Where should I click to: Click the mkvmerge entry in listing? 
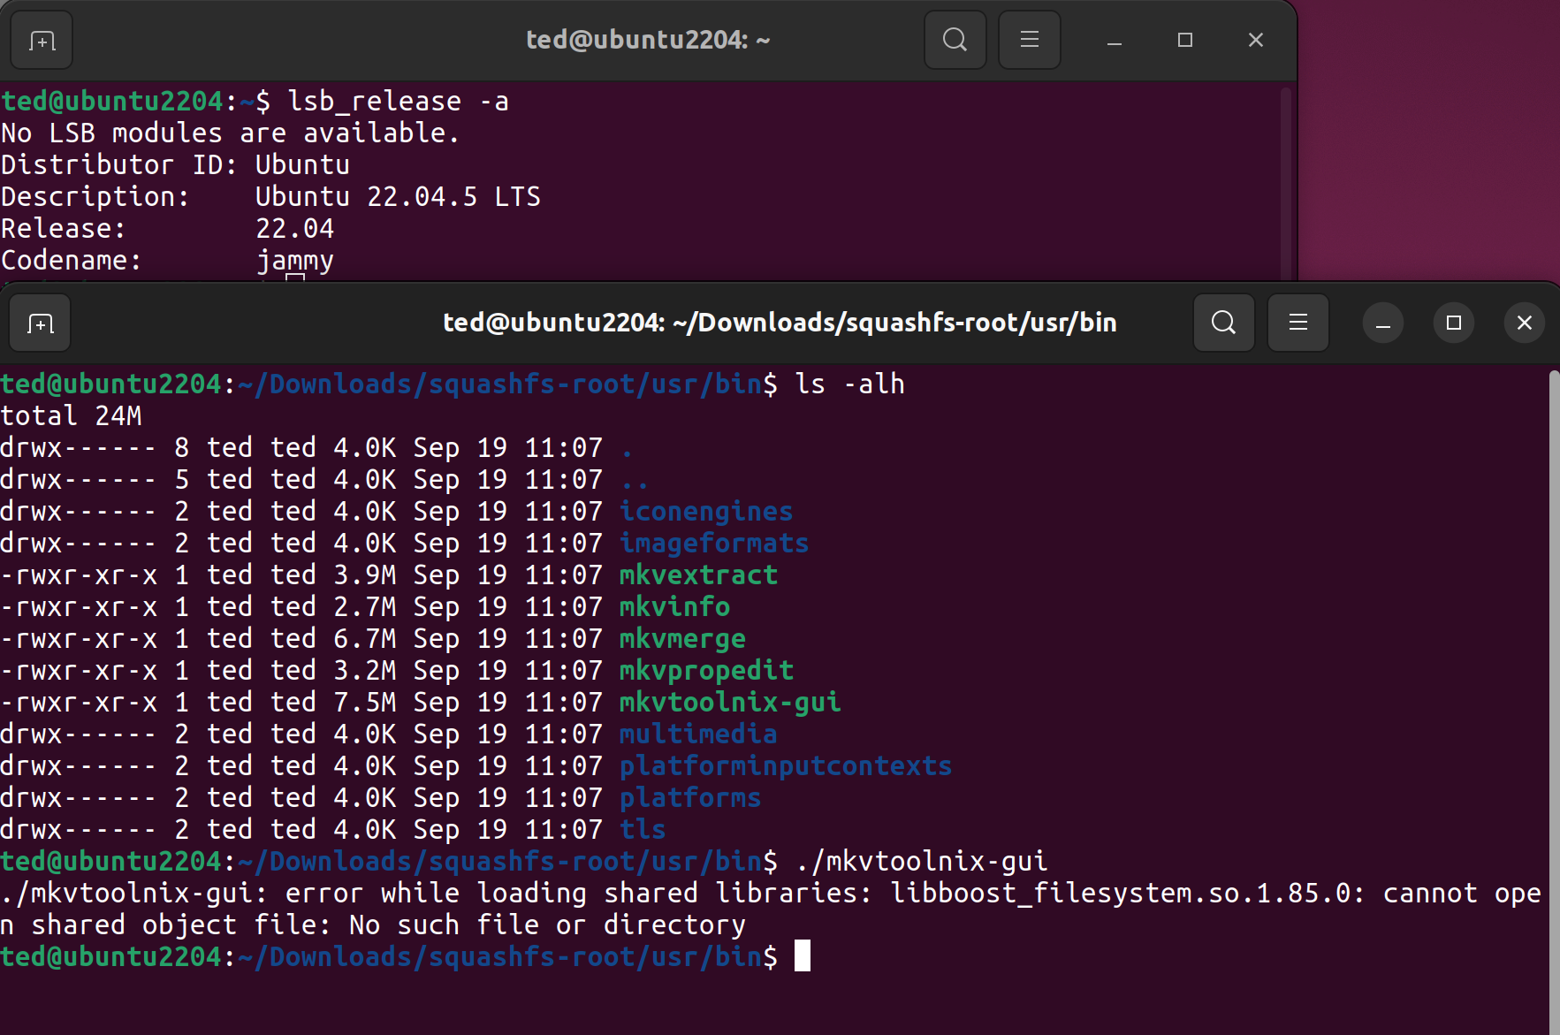(681, 639)
